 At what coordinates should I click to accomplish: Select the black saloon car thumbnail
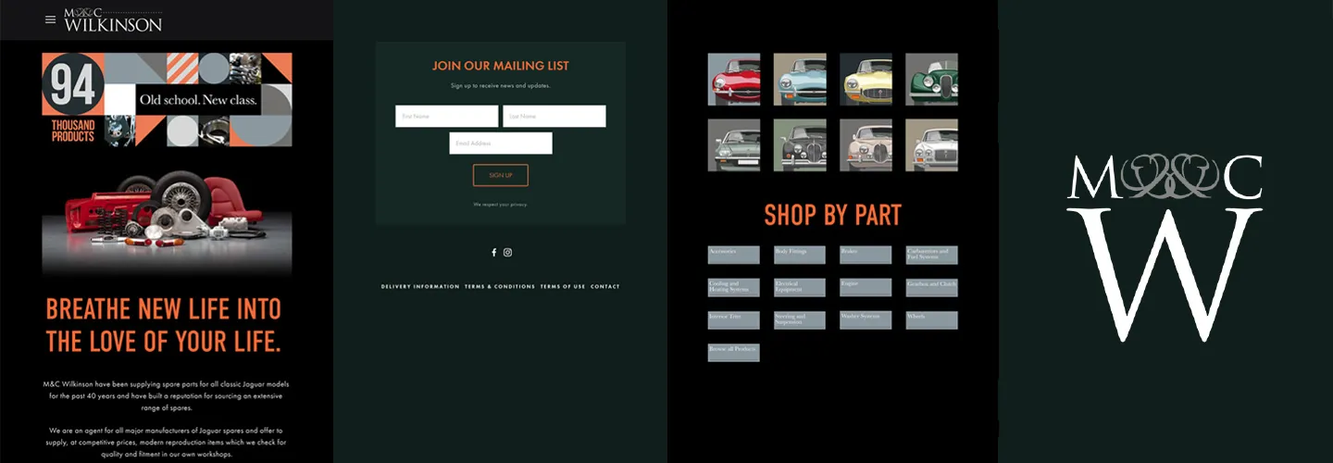tap(800, 144)
